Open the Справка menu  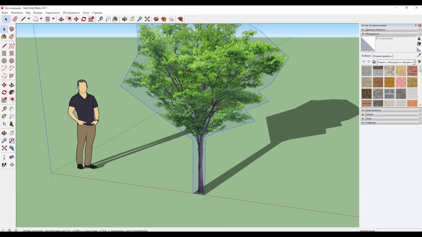[x=97, y=13]
